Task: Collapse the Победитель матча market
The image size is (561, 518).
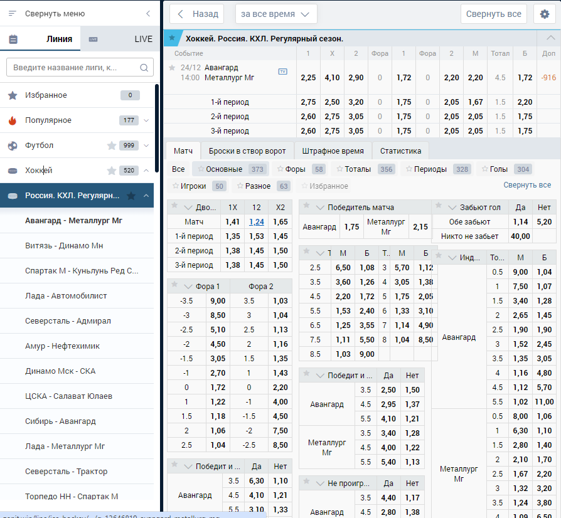Action: click(320, 208)
